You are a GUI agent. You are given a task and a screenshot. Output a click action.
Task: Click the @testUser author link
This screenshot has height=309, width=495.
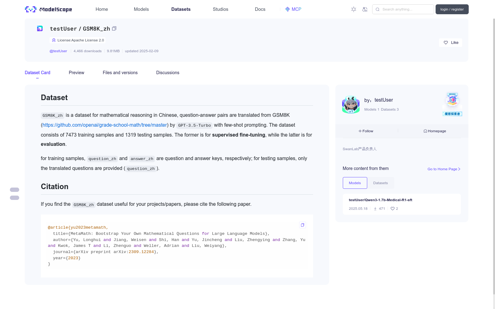coord(58,51)
